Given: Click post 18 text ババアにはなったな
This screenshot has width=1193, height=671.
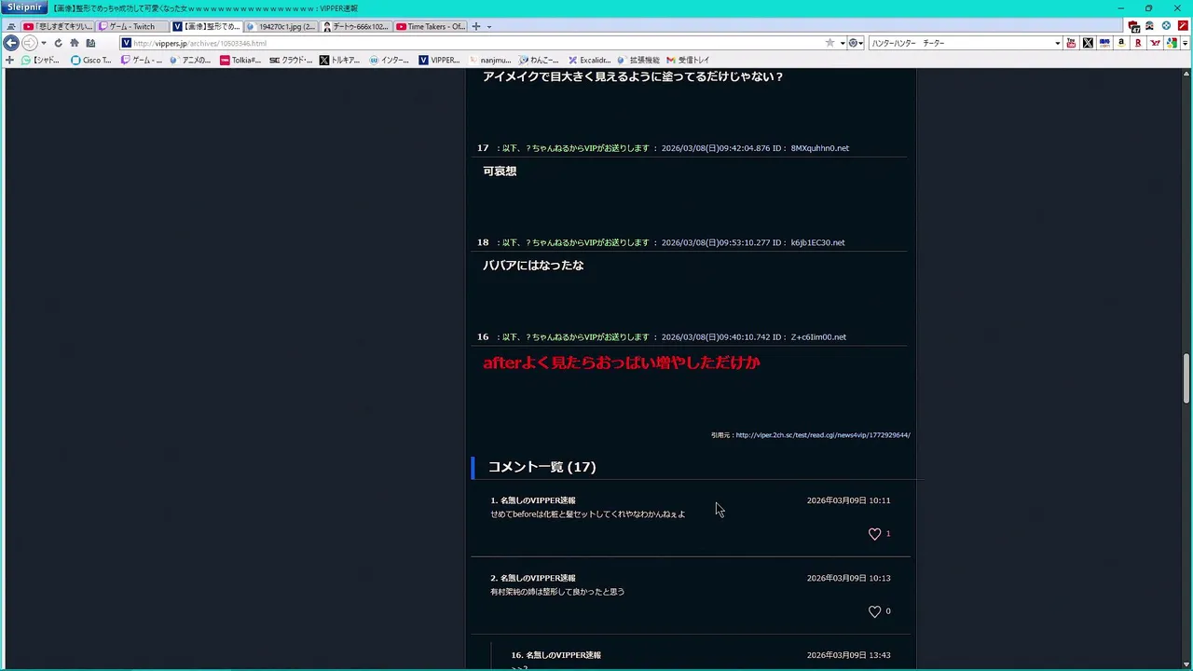Looking at the screenshot, I should (x=533, y=266).
